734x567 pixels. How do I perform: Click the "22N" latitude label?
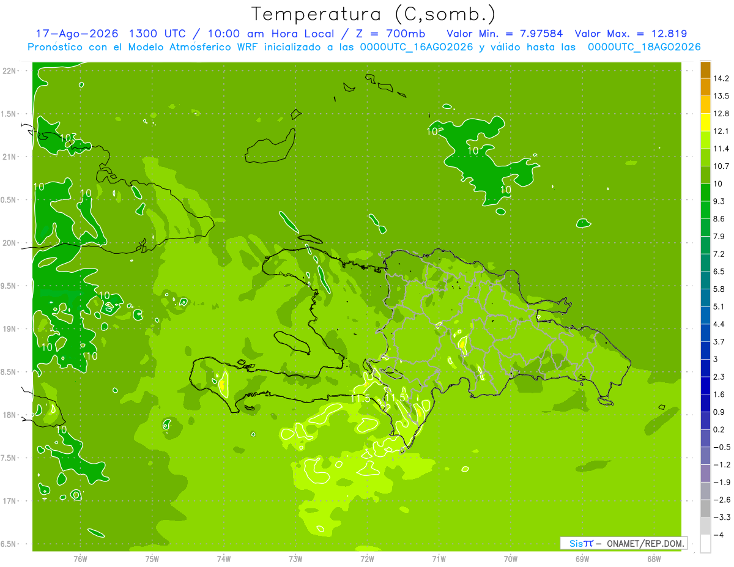tap(9, 71)
